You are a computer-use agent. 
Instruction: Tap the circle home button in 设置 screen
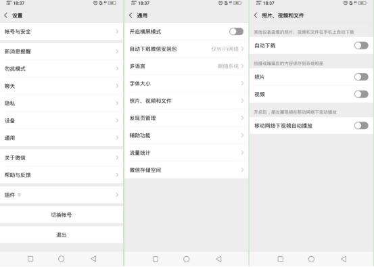(62, 259)
